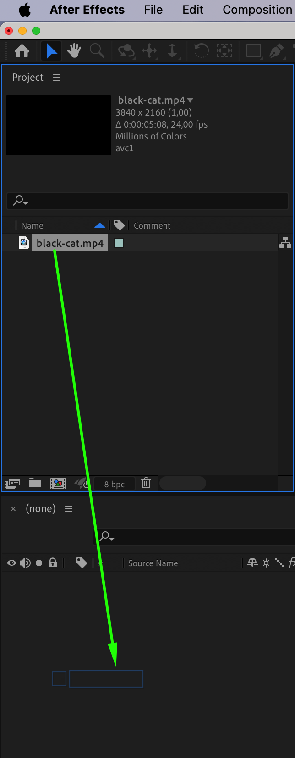This screenshot has height=758, width=295.
Task: Expand the black-cat.mp4 footage dropdown arrow
Action: pyautogui.click(x=190, y=100)
